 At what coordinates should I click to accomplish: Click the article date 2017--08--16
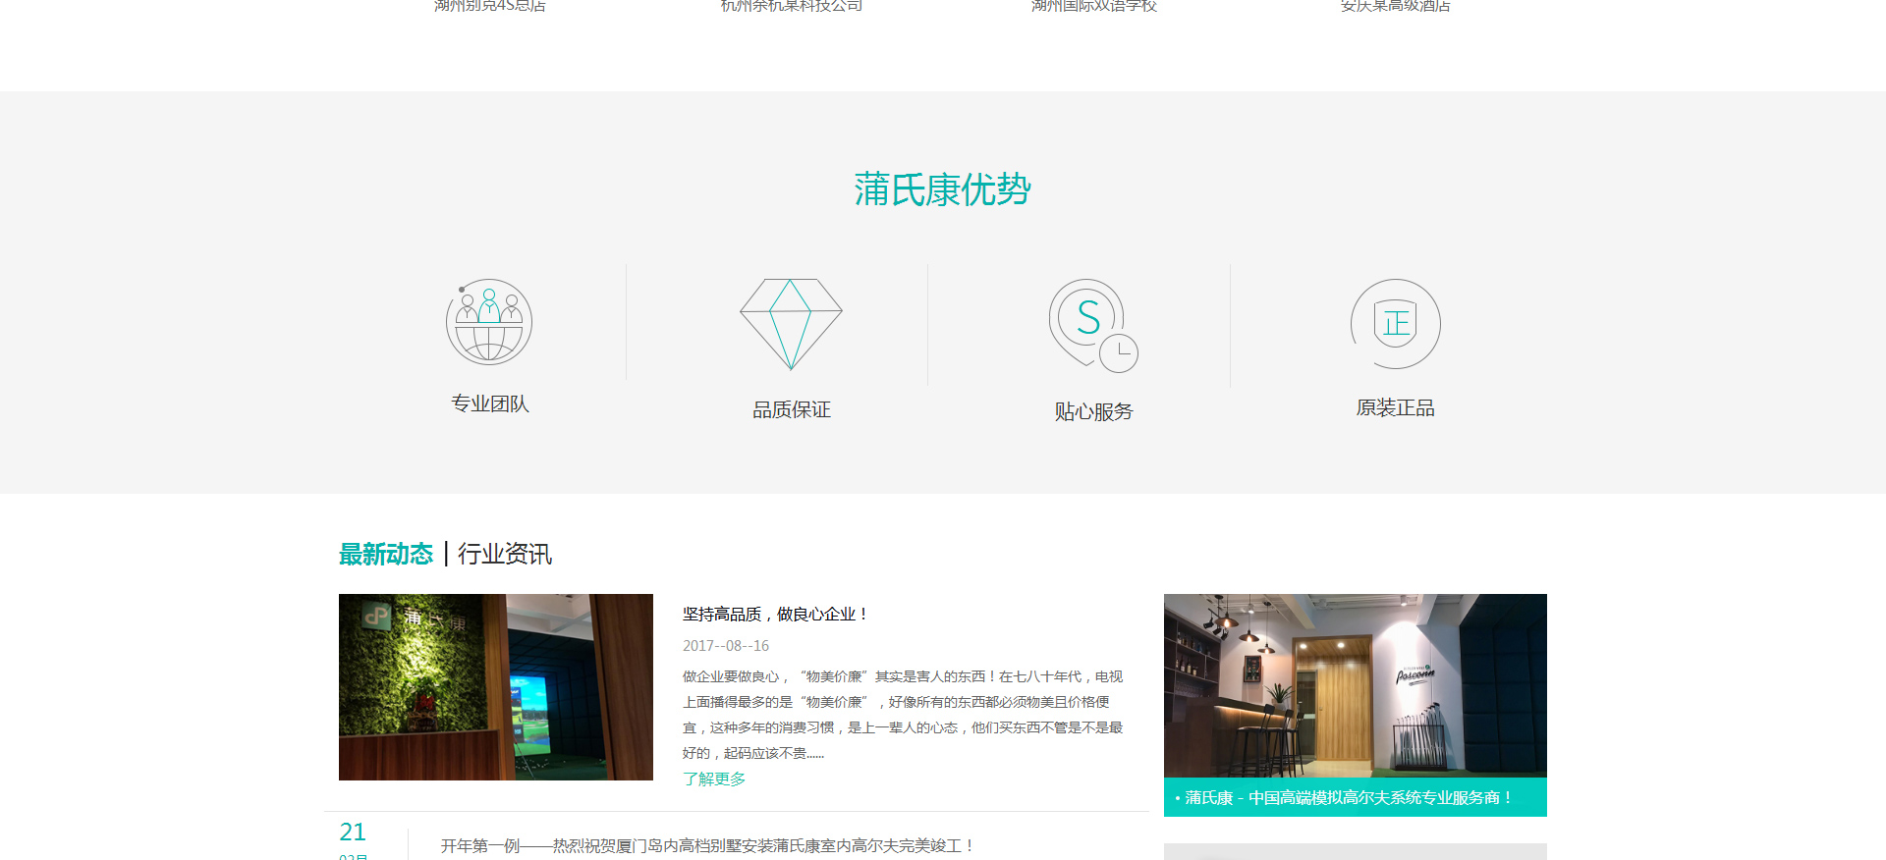pos(726,646)
